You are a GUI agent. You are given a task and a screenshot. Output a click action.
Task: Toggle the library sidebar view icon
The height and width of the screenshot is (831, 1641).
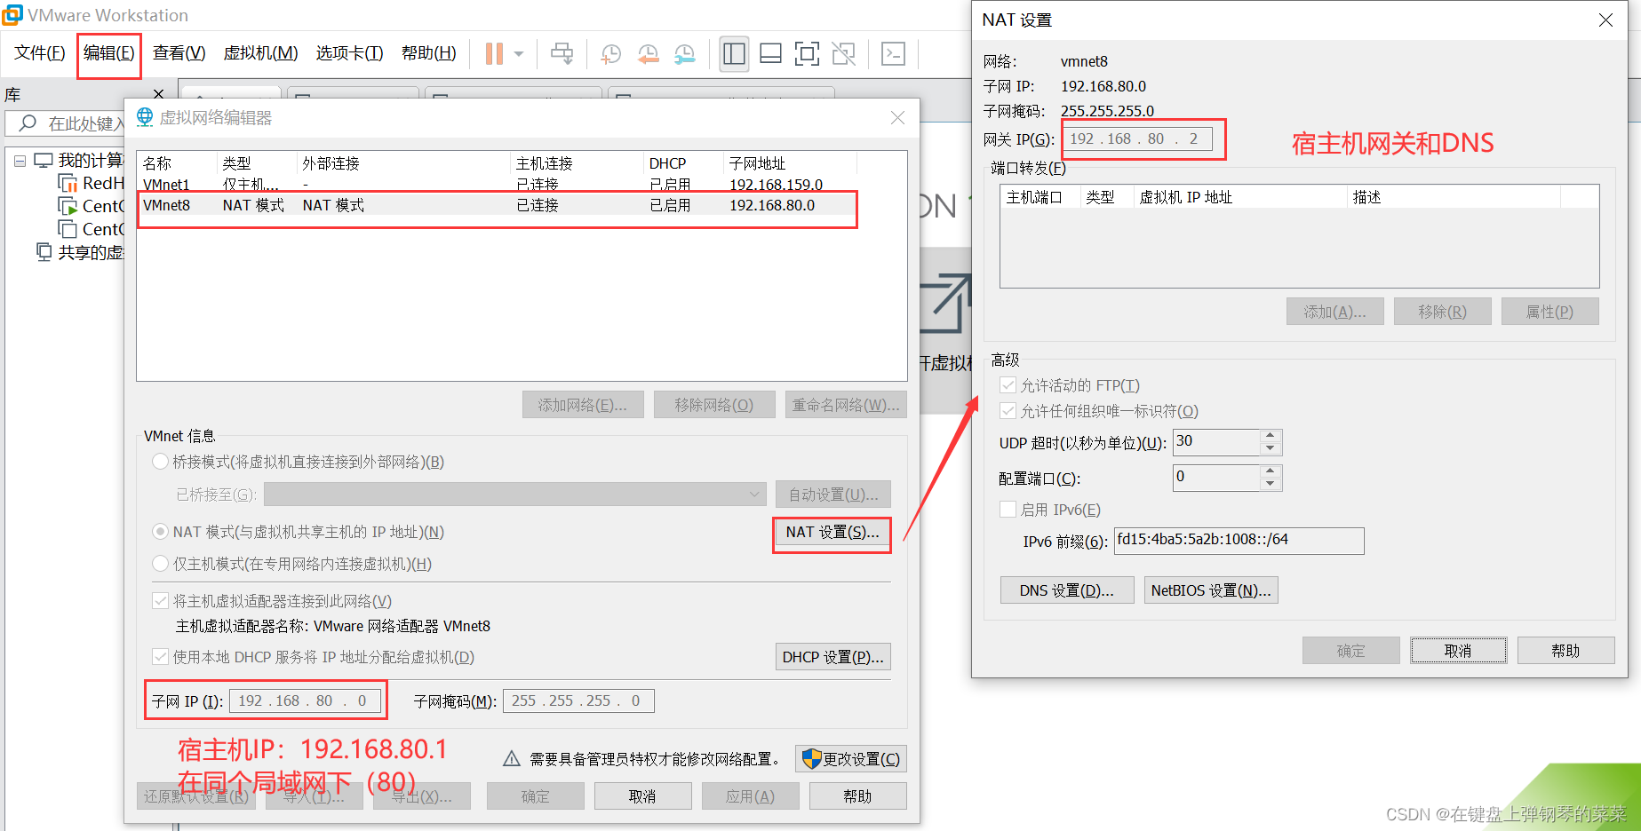(734, 54)
